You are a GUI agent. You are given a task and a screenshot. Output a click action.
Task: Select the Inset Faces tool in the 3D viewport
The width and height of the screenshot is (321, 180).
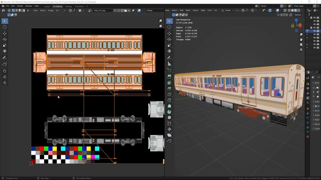point(169,83)
